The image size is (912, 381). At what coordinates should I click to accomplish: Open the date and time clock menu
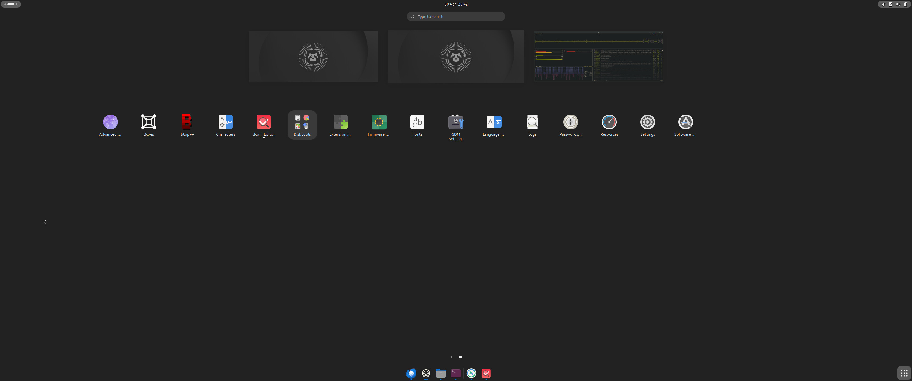coord(456,4)
